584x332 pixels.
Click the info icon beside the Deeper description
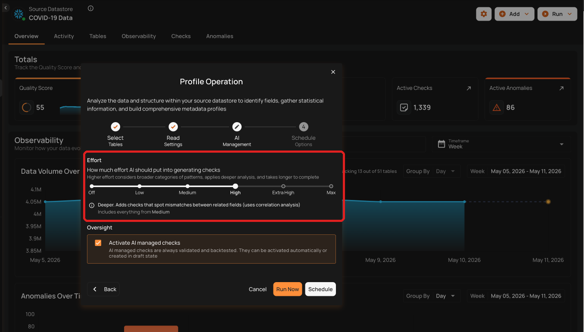click(92, 205)
